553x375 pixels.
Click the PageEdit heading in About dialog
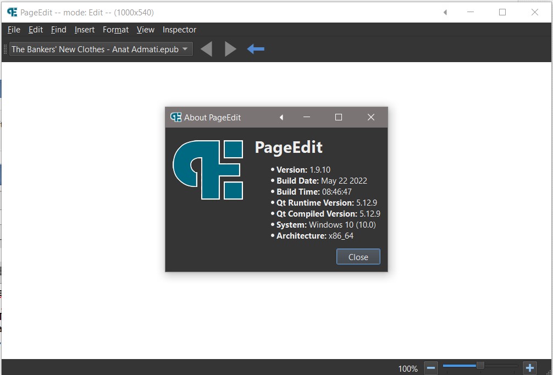tap(289, 147)
